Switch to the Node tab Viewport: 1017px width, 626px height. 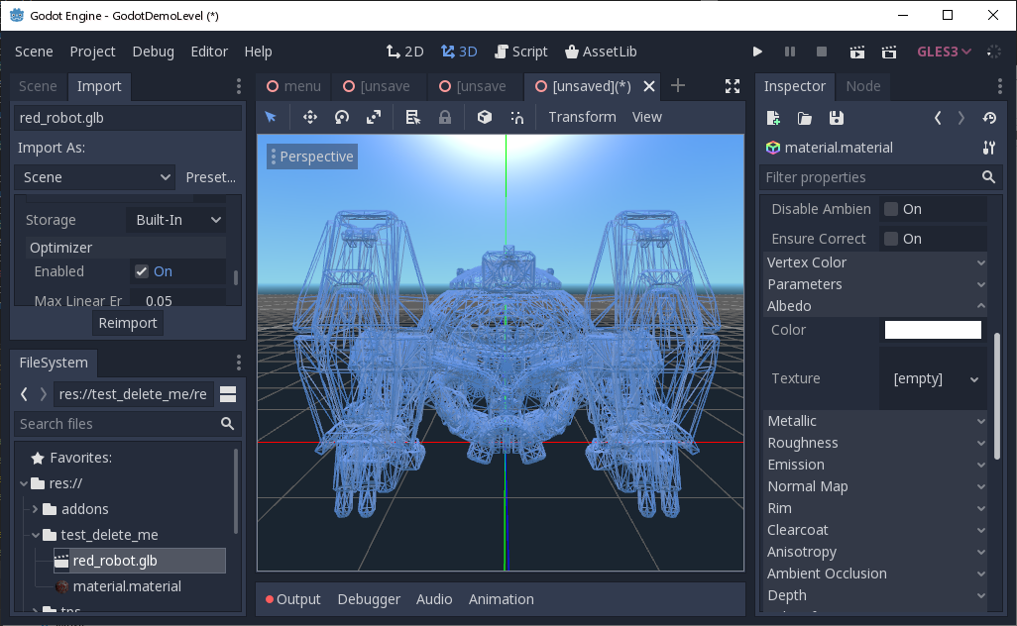point(862,86)
